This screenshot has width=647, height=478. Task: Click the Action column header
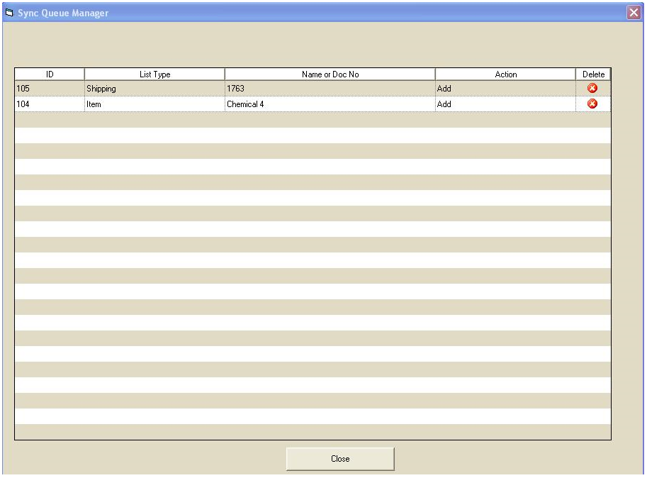tap(505, 74)
